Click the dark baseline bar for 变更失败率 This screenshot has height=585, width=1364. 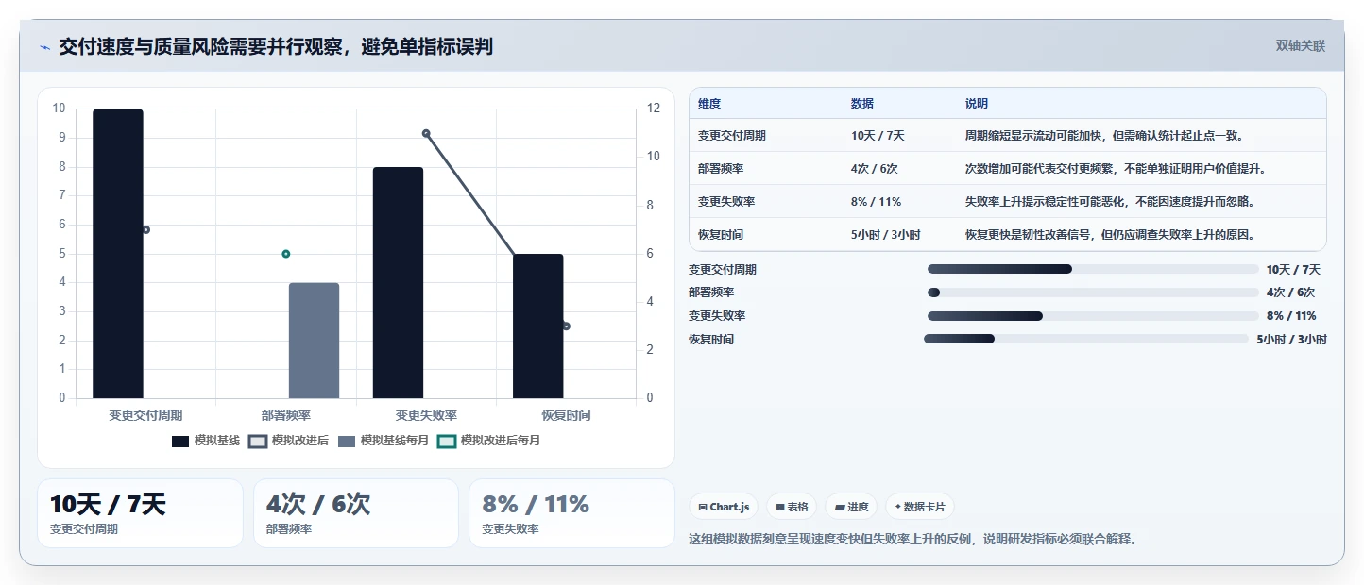pyautogui.click(x=398, y=283)
